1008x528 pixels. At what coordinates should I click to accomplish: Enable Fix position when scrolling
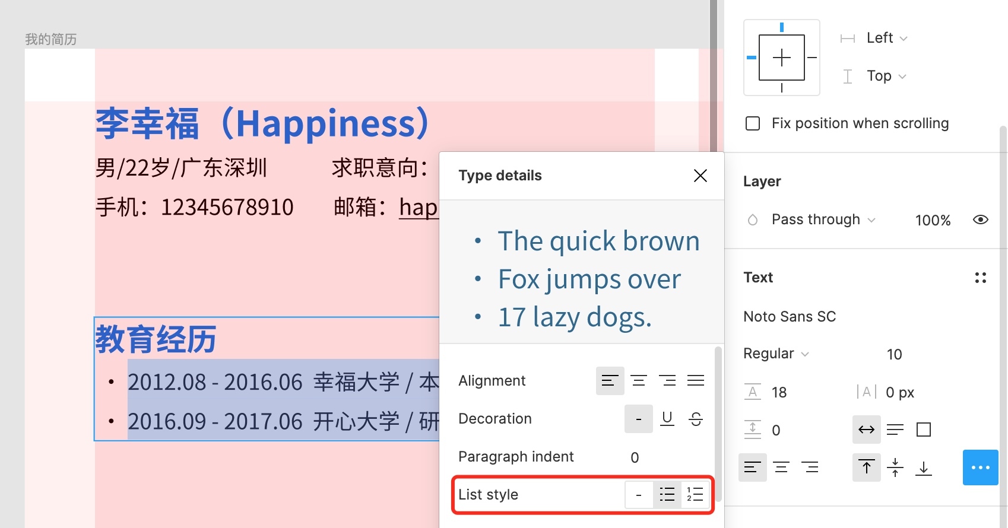pyautogui.click(x=753, y=123)
